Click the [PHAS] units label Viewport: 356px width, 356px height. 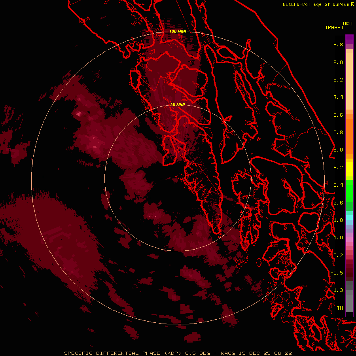(334, 28)
